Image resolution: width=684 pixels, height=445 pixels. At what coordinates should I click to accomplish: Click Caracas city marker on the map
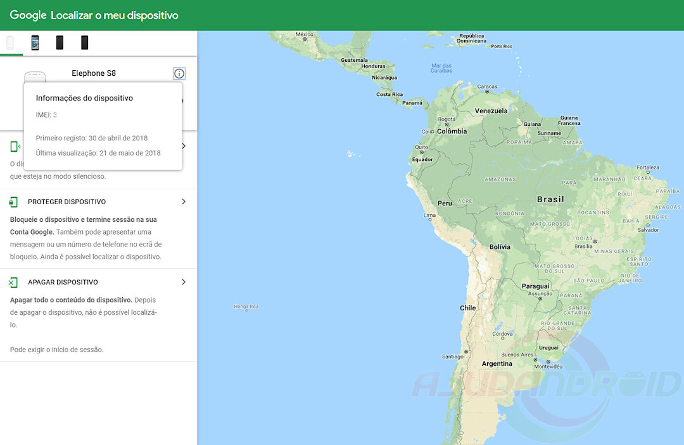point(487,92)
